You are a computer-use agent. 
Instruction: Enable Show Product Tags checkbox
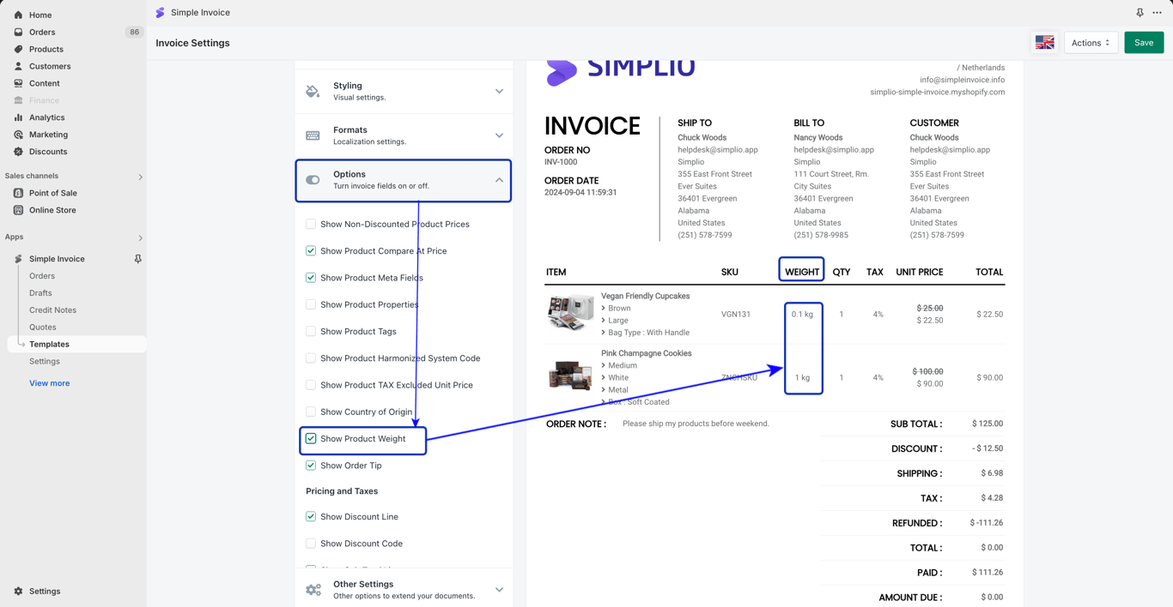coord(311,332)
